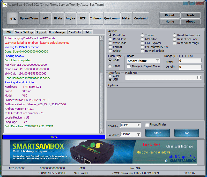Click scroll-down arrow in Info log

click(x=101, y=131)
